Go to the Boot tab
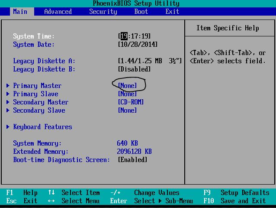The image size is (276, 208). point(141,12)
